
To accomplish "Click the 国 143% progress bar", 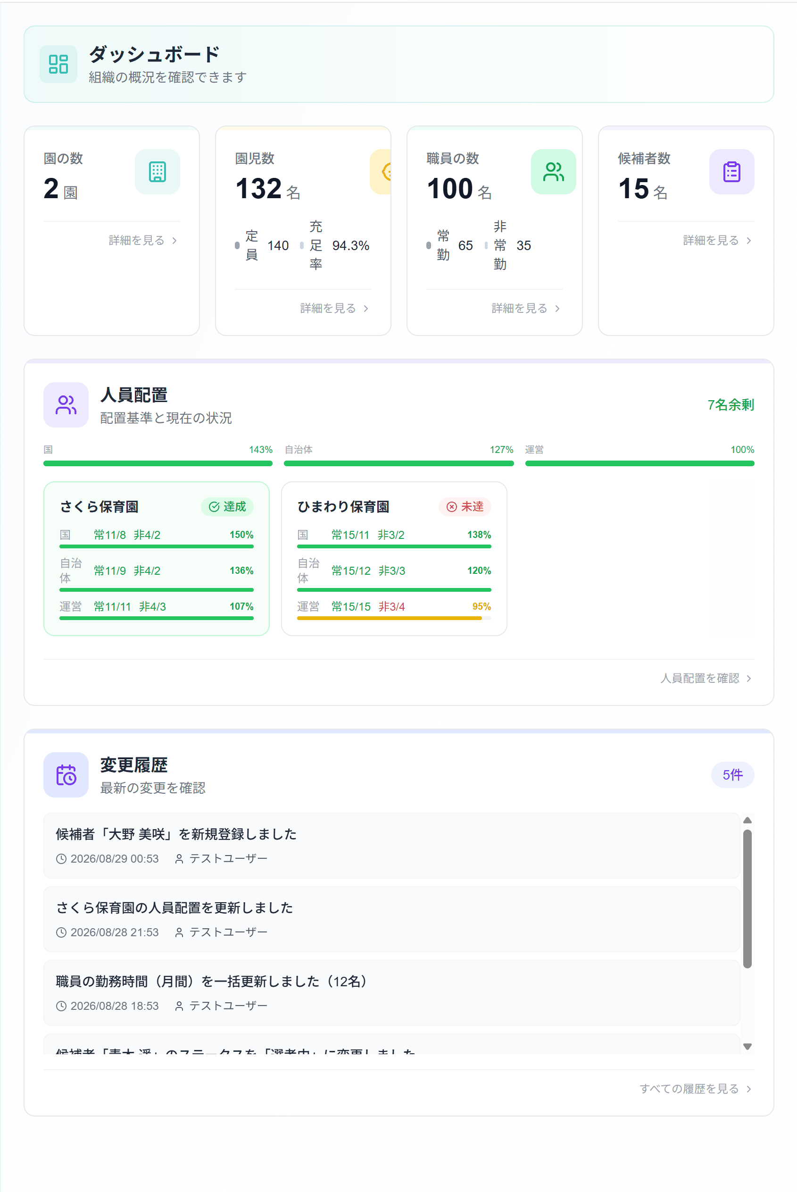I will 158,463.
